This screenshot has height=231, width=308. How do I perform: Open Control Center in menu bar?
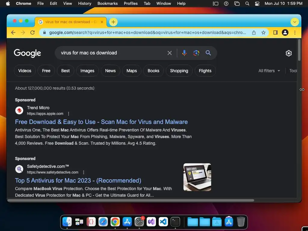click(257, 4)
